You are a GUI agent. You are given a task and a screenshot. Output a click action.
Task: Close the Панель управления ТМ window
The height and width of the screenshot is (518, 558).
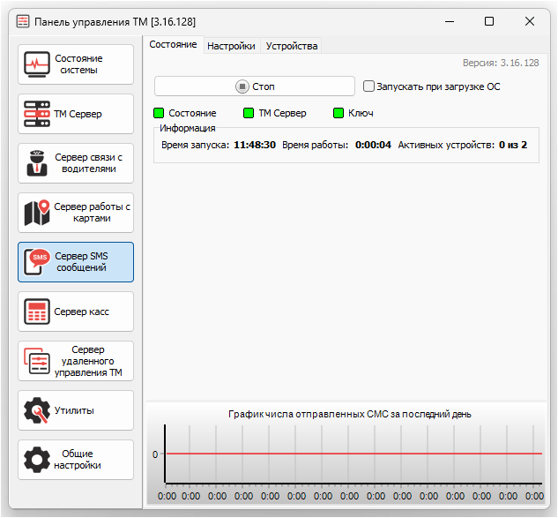pos(530,21)
